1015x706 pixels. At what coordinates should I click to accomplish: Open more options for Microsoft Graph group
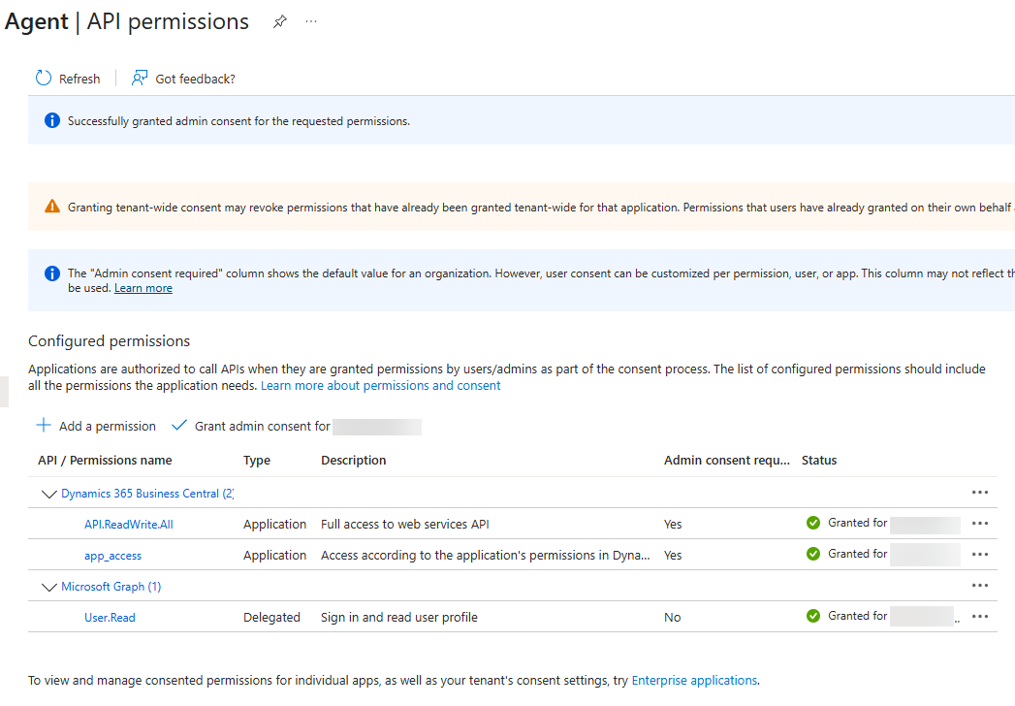(x=979, y=586)
